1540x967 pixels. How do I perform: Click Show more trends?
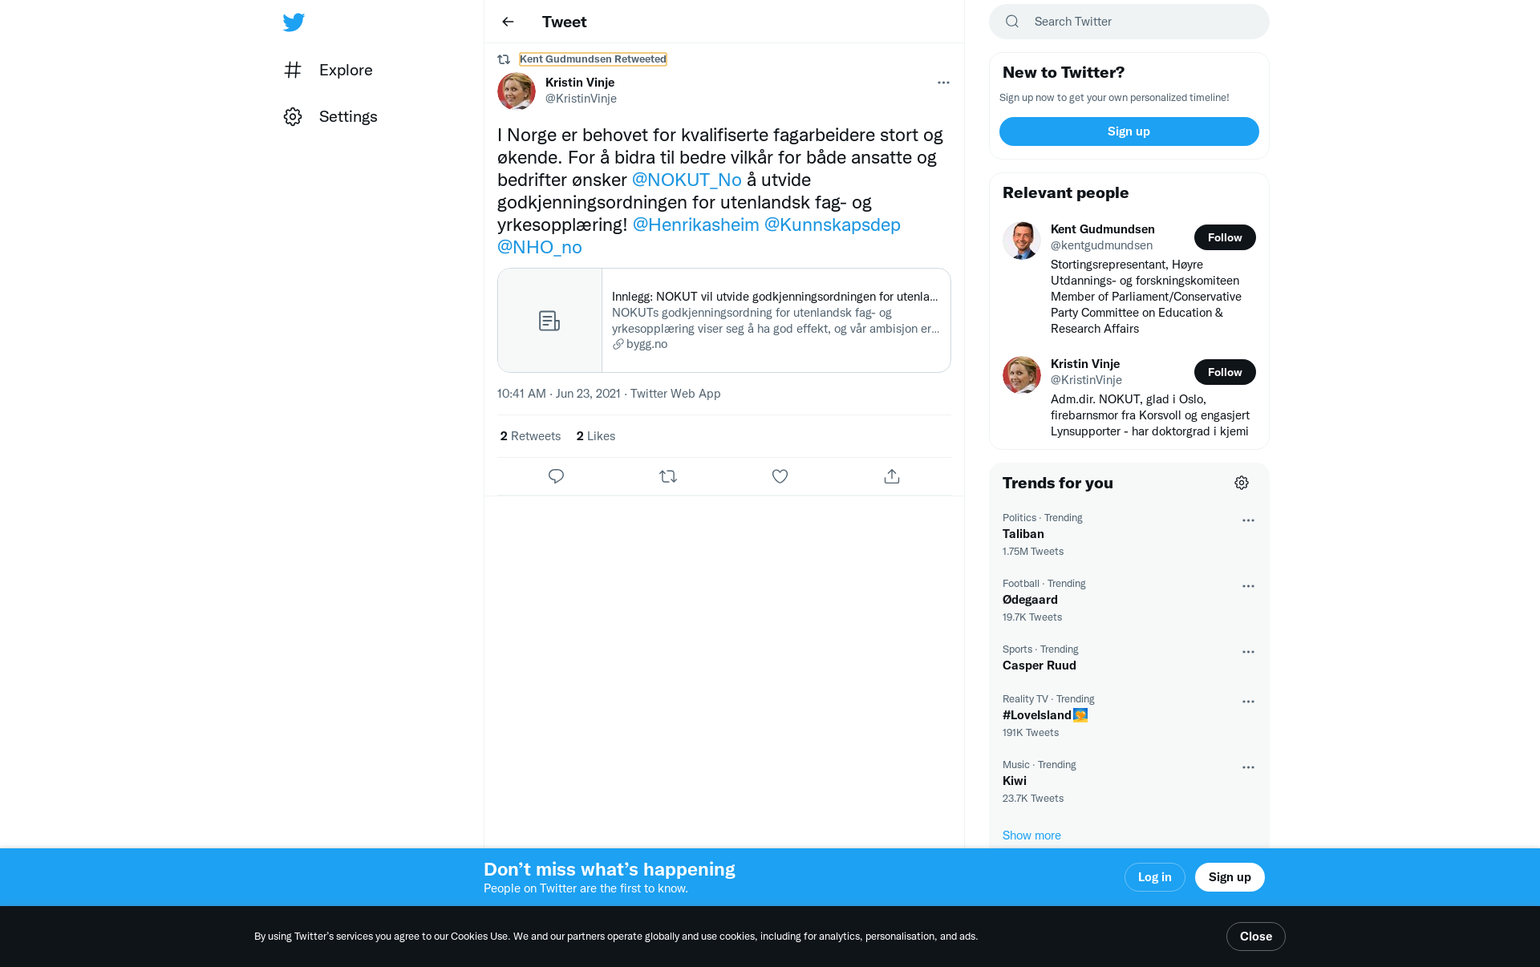coord(1031,836)
